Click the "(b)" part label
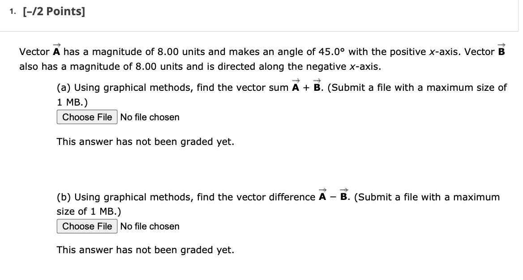The height and width of the screenshot is (280, 523). 64,197
